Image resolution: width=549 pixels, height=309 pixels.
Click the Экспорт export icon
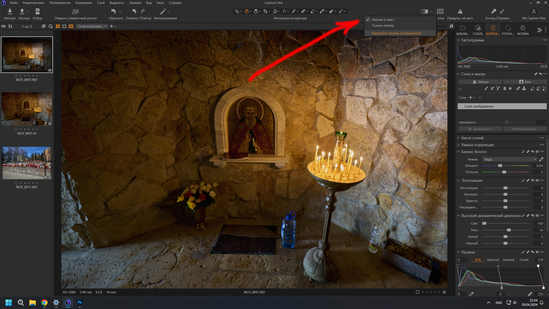(x=22, y=12)
